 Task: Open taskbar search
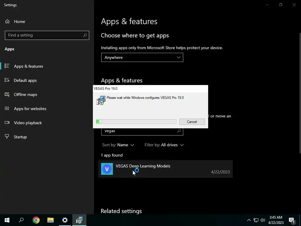[21, 220]
